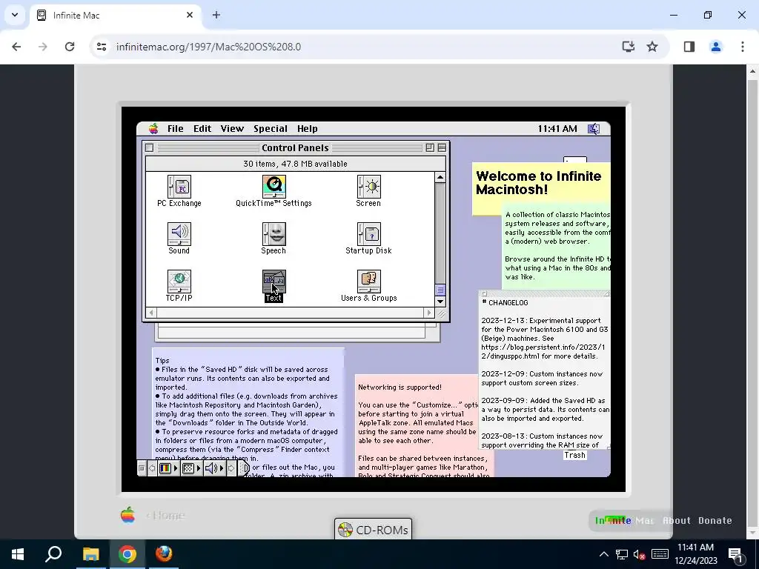Reload the page in Chrome

[x=70, y=47]
